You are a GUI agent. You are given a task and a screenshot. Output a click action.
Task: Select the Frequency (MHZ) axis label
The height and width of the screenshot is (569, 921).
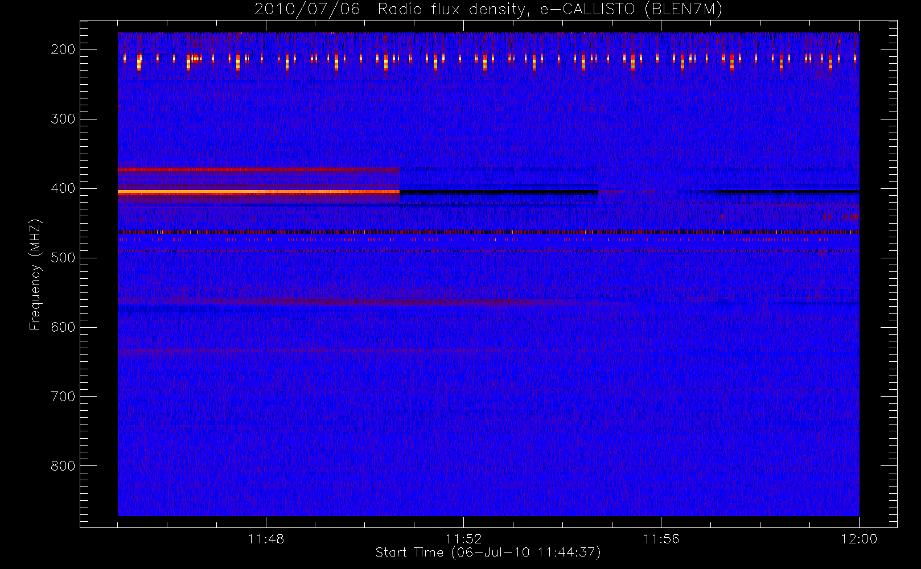tap(35, 274)
